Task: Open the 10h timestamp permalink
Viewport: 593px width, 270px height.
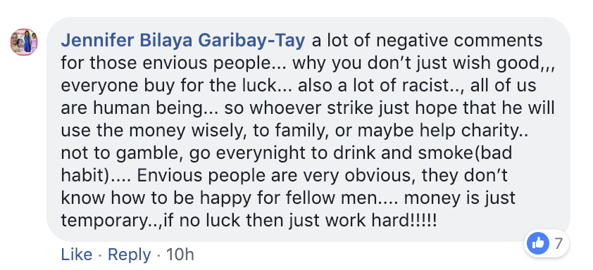Action: pos(180,255)
